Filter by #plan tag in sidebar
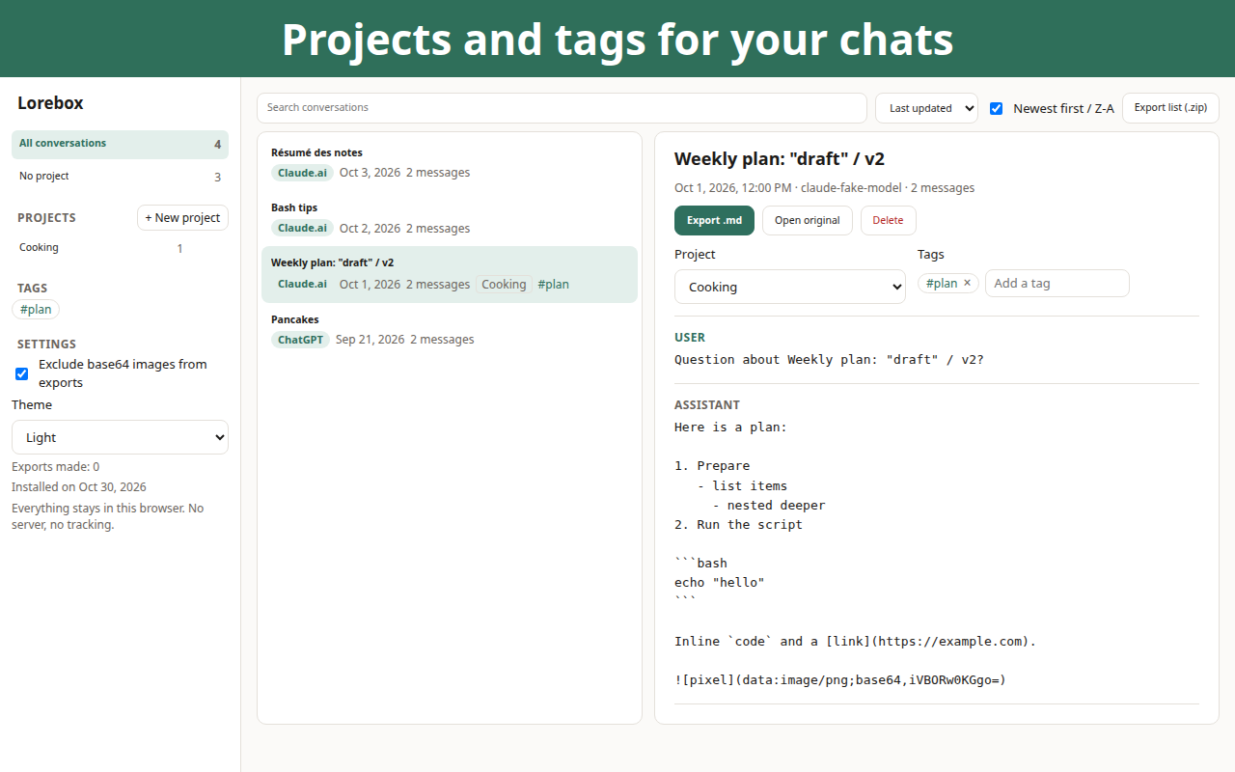Viewport: 1235px width, 772px height. (x=36, y=310)
